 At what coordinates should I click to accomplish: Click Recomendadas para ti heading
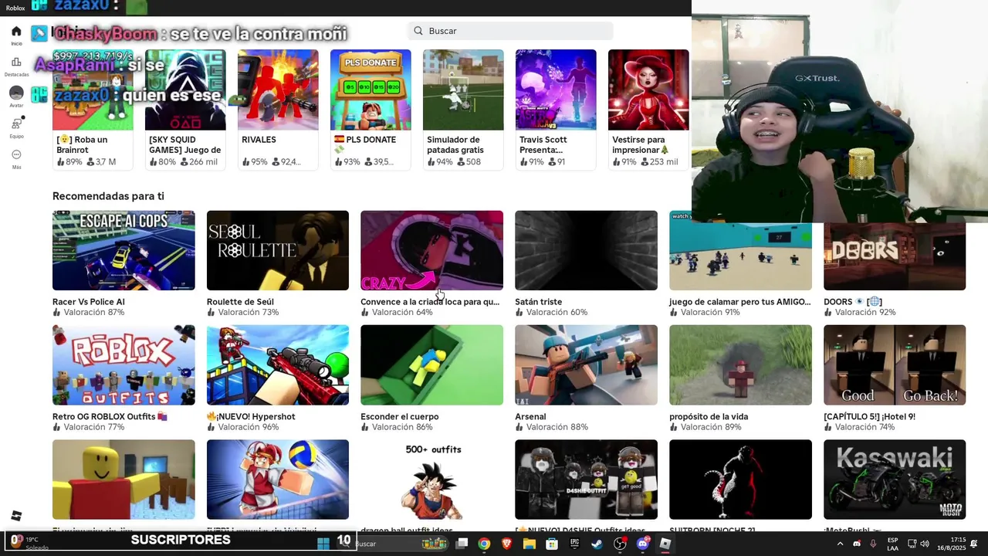tap(108, 196)
